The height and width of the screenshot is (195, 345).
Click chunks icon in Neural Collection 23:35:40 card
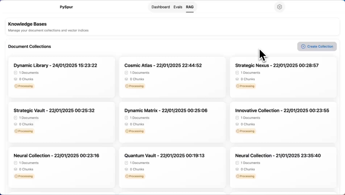click(237, 169)
